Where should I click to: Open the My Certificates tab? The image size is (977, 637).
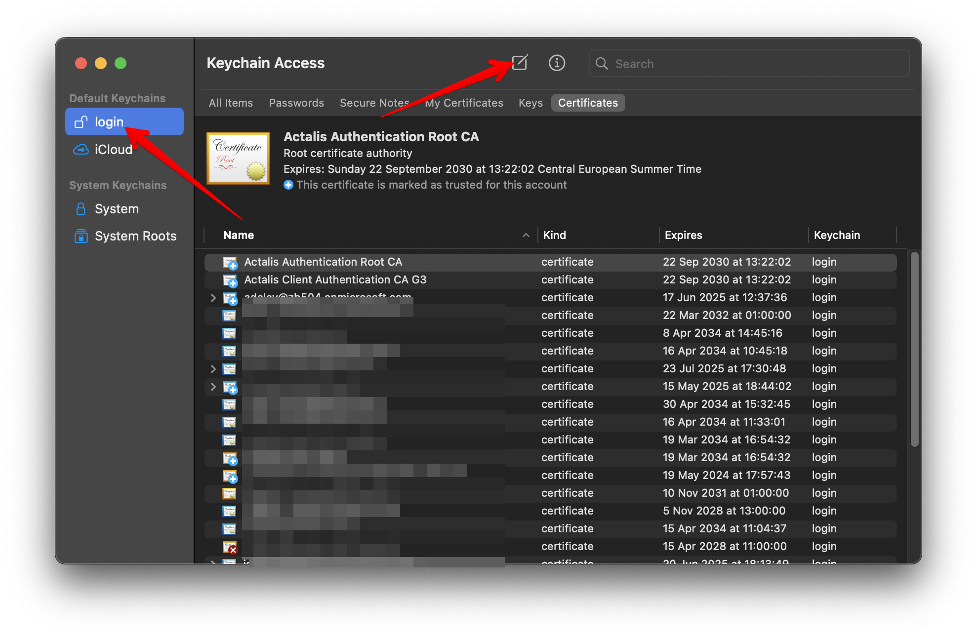464,103
